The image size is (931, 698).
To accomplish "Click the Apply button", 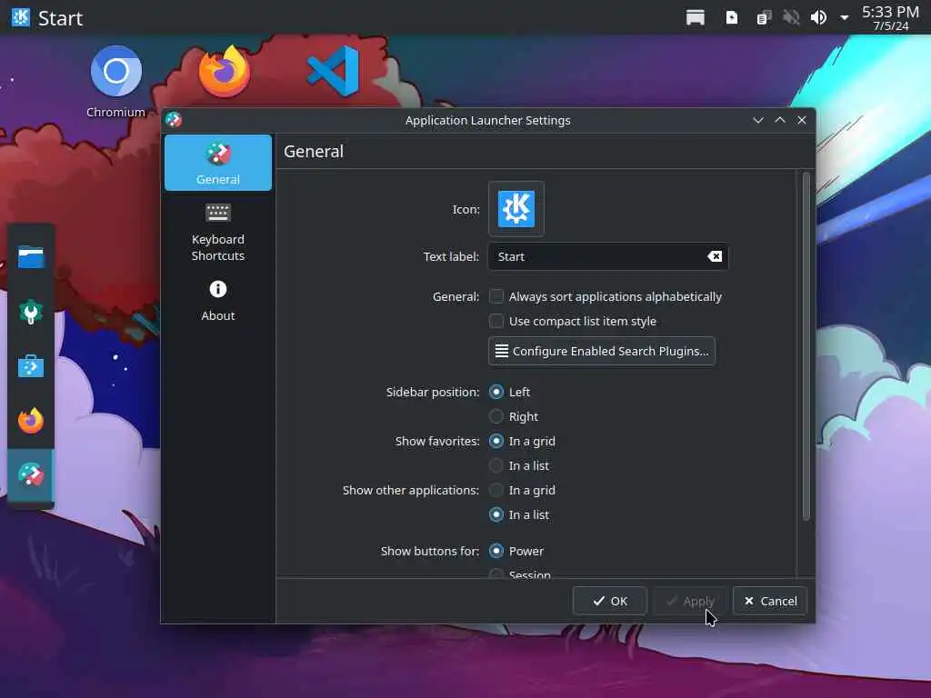I will 689,601.
